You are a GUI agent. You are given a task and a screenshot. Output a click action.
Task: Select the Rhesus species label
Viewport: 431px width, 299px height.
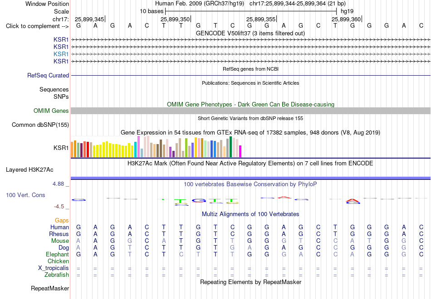[x=59, y=234]
